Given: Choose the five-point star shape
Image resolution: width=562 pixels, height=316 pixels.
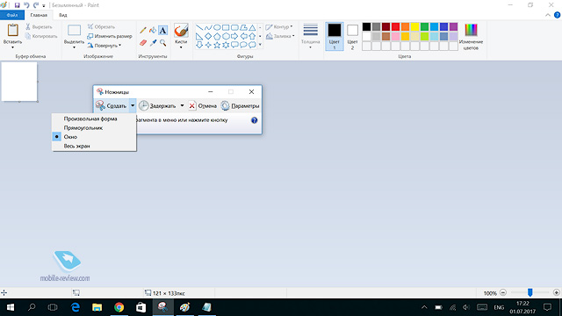Looking at the screenshot, I should 217,45.
